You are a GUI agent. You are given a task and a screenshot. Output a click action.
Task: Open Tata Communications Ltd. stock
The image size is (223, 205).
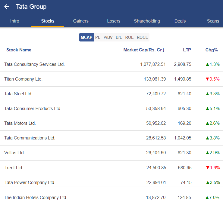(30, 138)
